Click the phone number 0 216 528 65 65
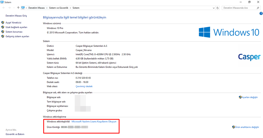The image size is (263, 138). click(83, 78)
